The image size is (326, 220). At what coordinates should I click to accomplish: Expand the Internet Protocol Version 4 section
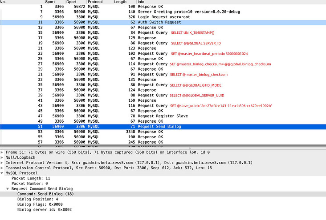[2, 163]
